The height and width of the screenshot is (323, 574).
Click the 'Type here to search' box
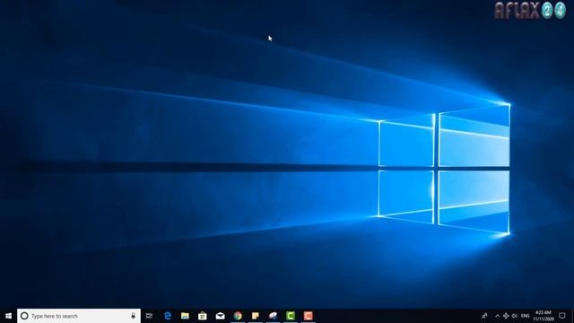tap(79, 316)
